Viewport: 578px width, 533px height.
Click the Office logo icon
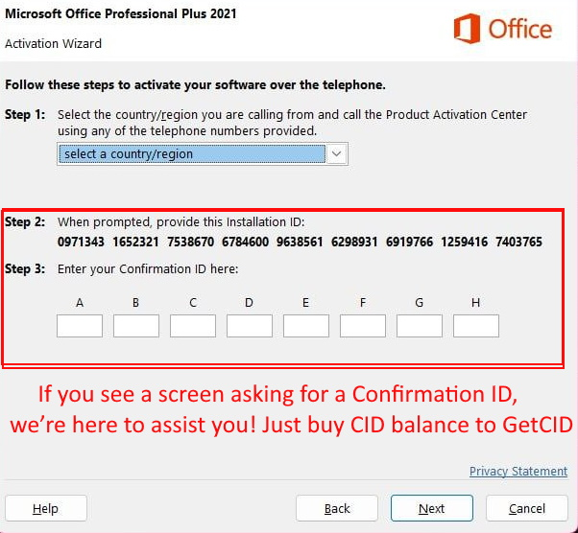[x=467, y=29]
